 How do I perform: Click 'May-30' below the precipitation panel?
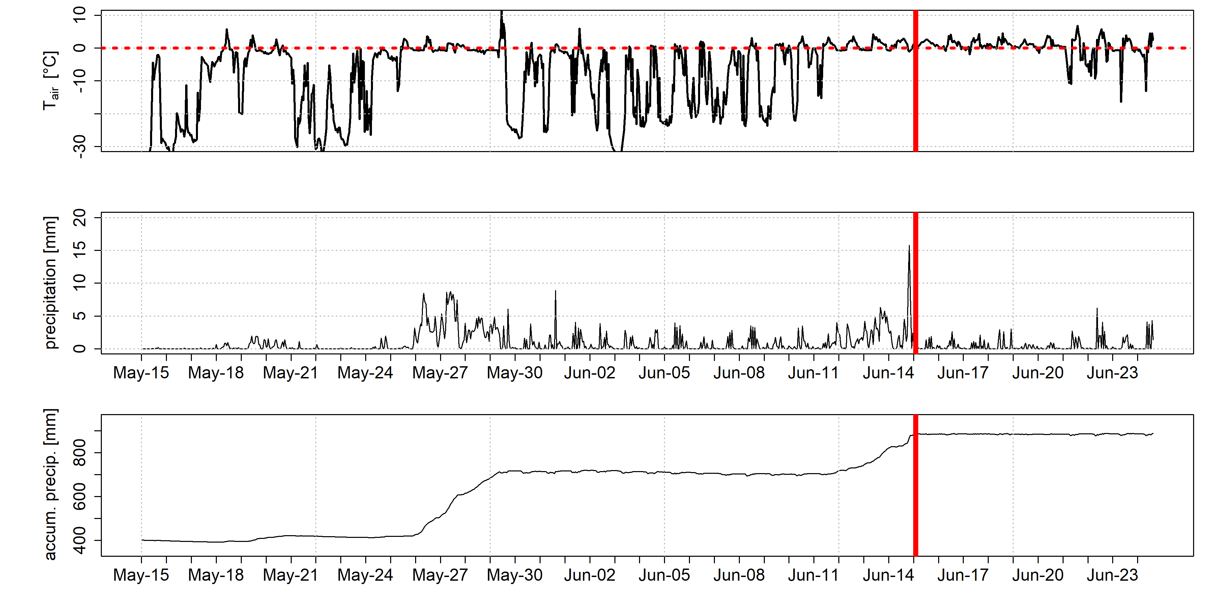point(515,373)
